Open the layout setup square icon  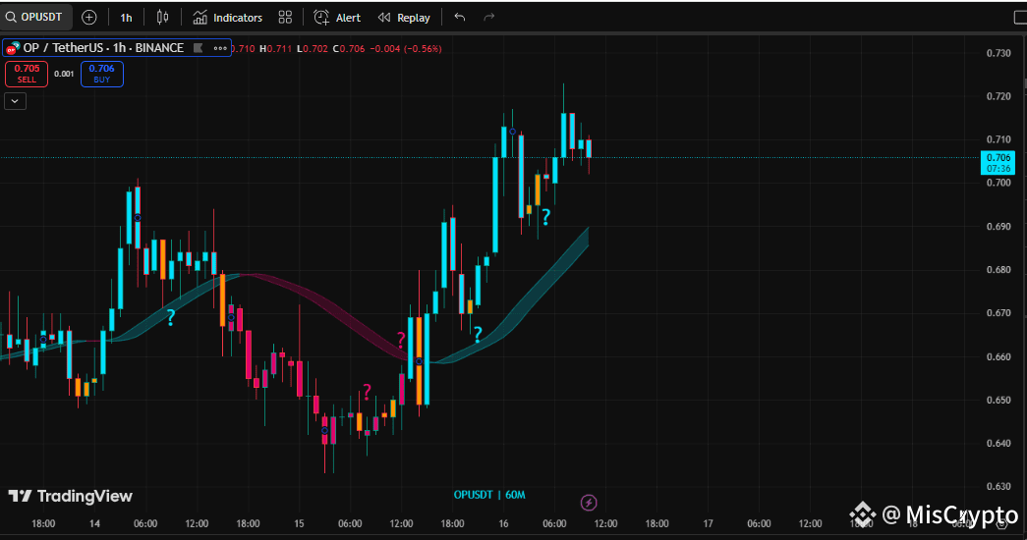click(1020, 18)
